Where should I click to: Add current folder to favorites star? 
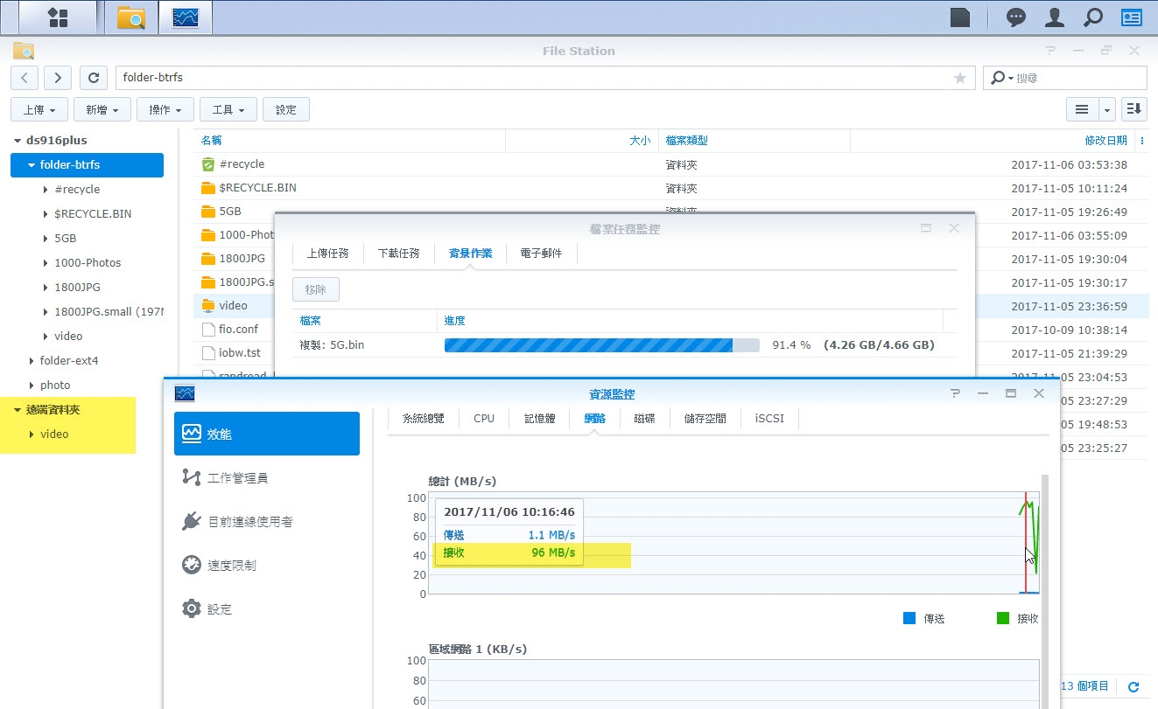960,78
